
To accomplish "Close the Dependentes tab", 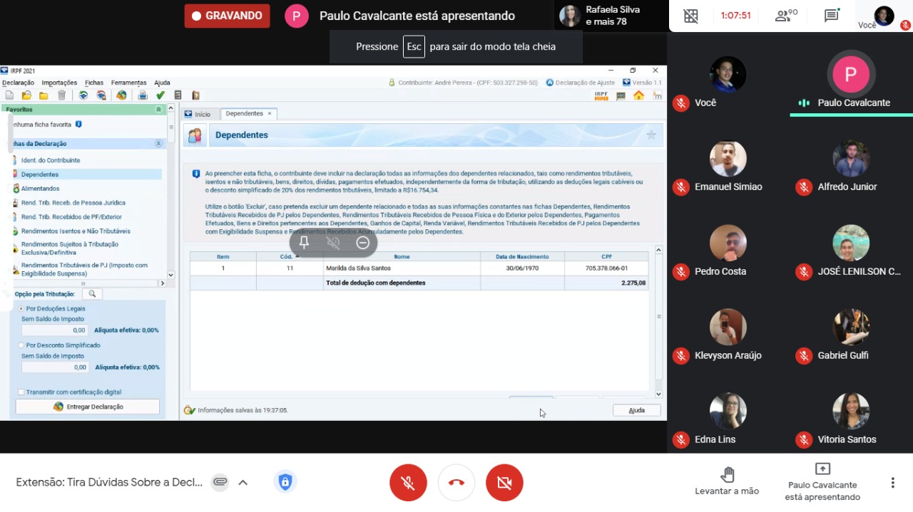I will point(270,113).
